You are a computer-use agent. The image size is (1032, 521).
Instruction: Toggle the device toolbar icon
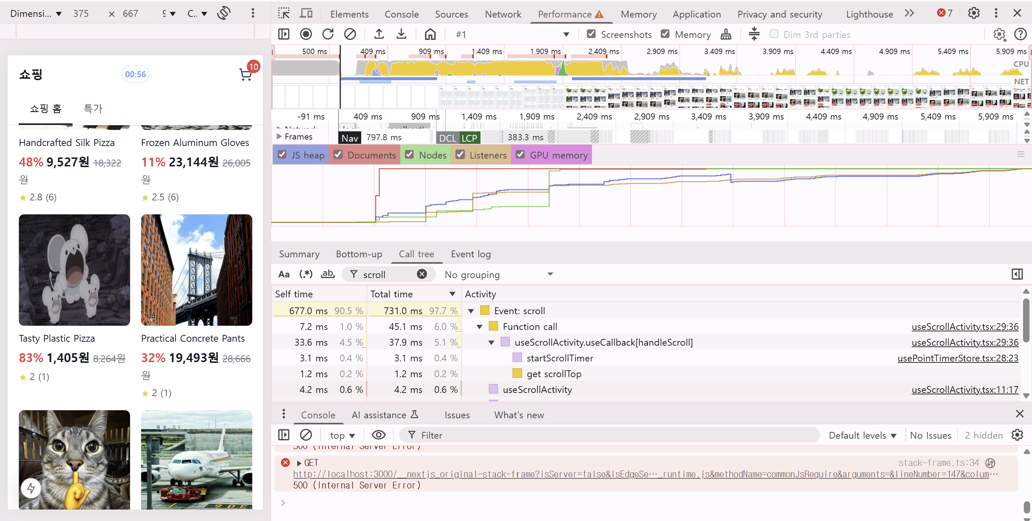306,14
